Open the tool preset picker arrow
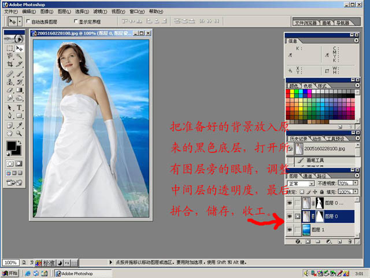This screenshot has width=370, height=278. pyautogui.click(x=20, y=21)
